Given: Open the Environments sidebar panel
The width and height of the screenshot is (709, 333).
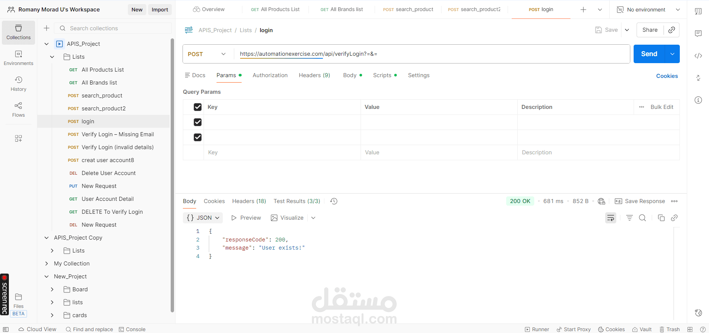Looking at the screenshot, I should (18, 58).
